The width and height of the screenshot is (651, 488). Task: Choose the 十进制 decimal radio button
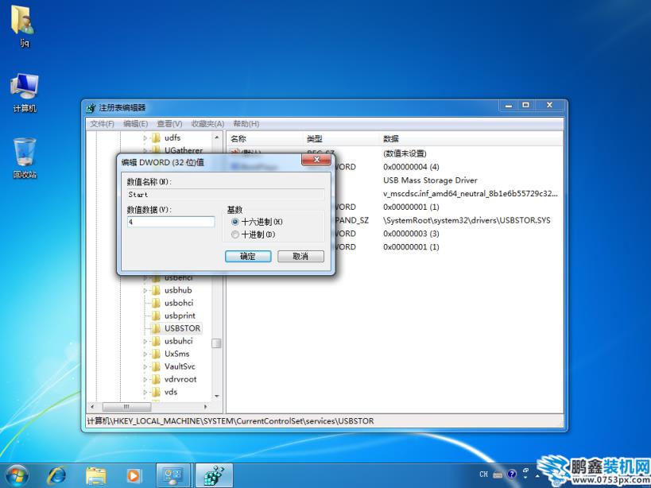[x=235, y=234]
